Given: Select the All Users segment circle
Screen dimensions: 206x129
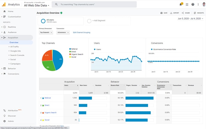Looking at the screenshot, I should coord(43,21).
